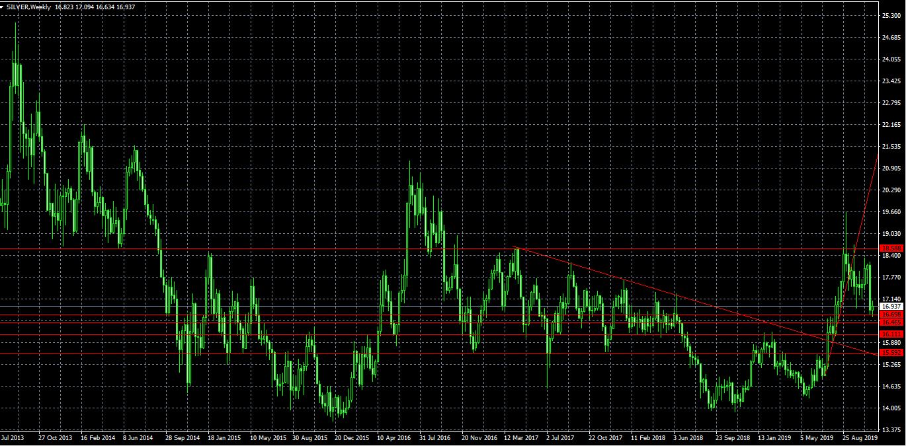Click the white 16.937 current price tag
This screenshot has height=446, width=906.
891,307
